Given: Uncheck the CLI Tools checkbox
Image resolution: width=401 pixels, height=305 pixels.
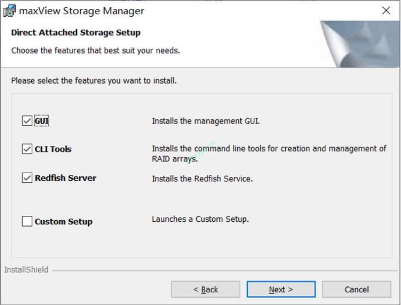Looking at the screenshot, I should pos(27,149).
